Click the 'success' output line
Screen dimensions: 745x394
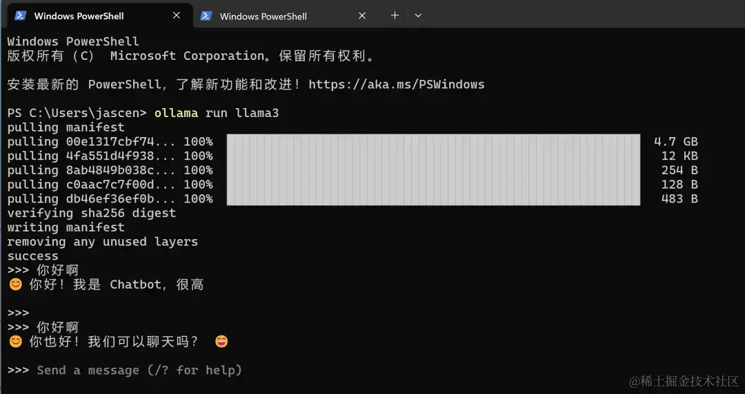pos(33,256)
